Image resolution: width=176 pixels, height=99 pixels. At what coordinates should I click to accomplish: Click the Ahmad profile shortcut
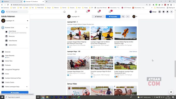153,12
